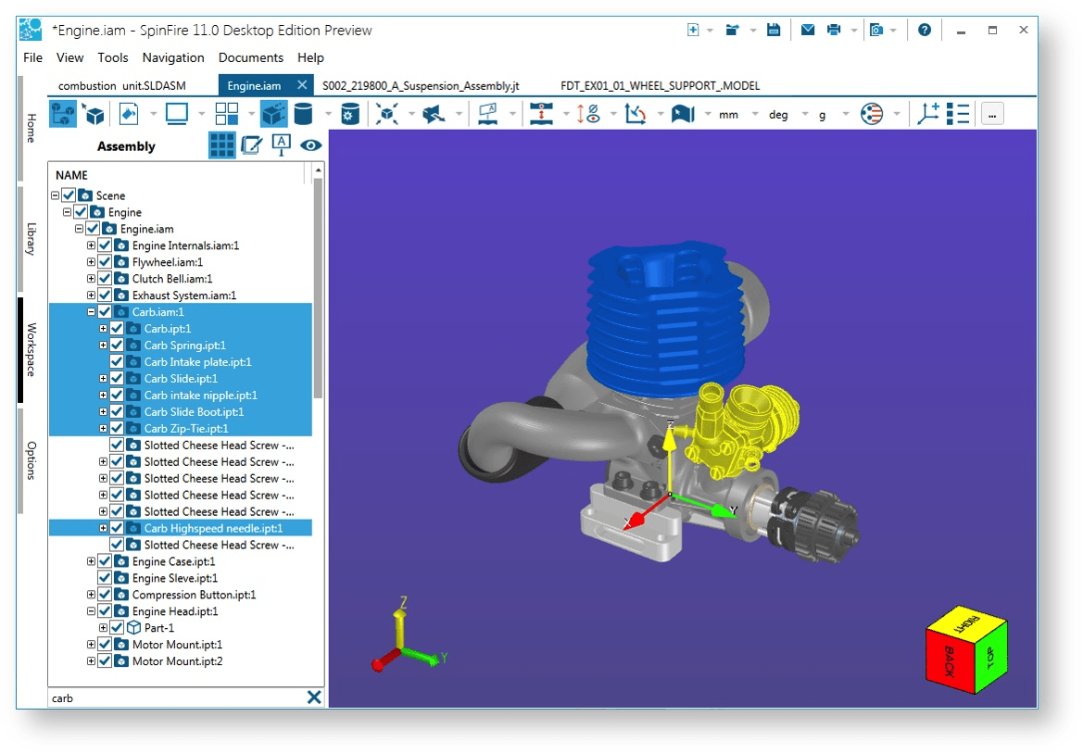
Task: Click the cross-section clamp icon
Action: point(541,114)
